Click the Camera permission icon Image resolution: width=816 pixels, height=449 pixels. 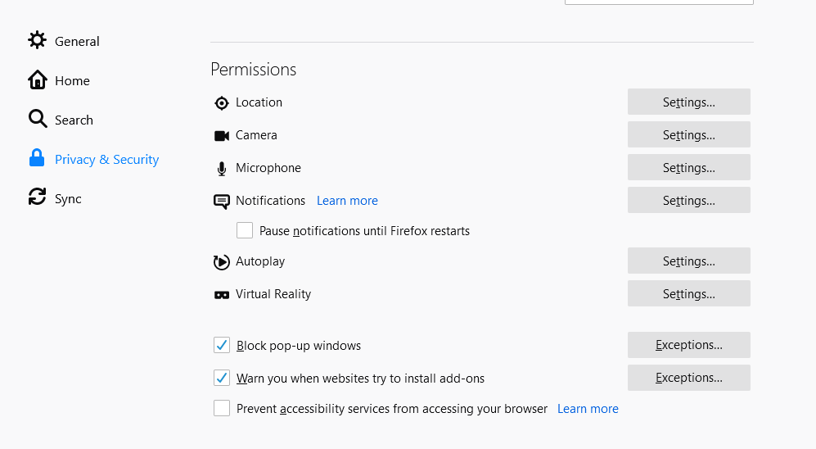point(222,136)
